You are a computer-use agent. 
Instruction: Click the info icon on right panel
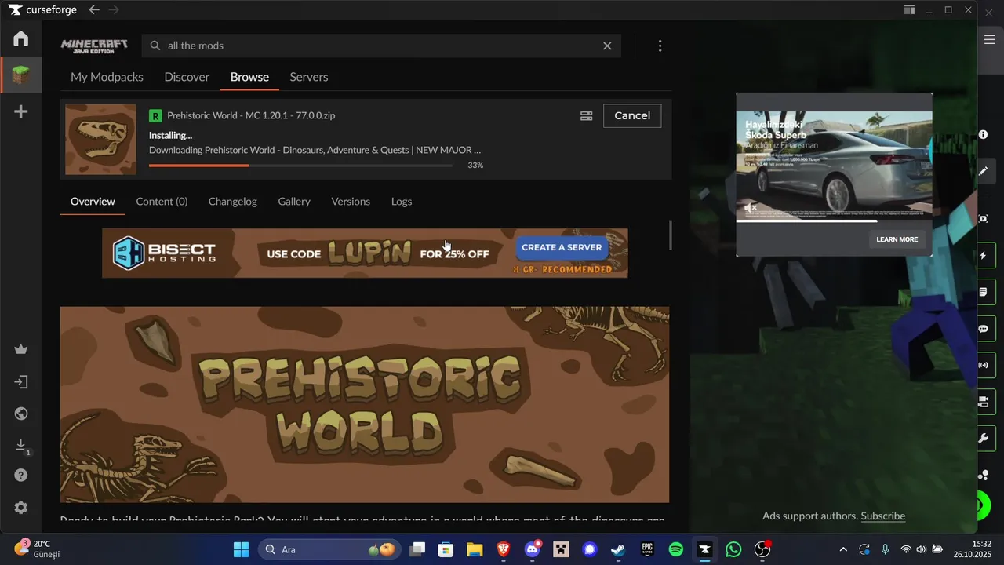984,134
